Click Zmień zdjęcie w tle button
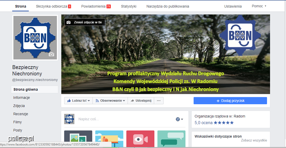286x148 pixels. (85, 22)
